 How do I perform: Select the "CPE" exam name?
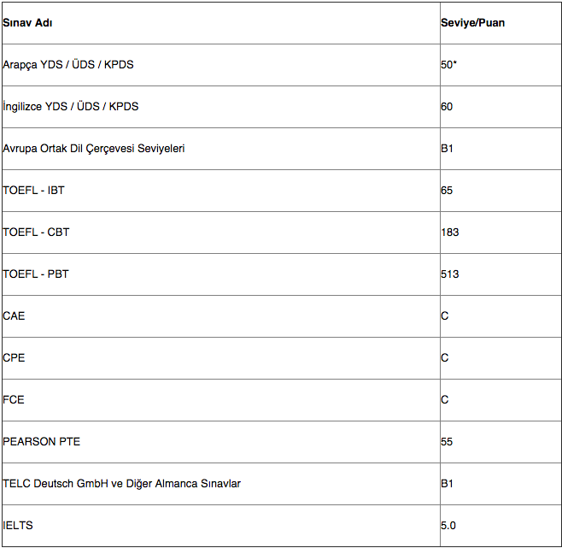pos(15,358)
